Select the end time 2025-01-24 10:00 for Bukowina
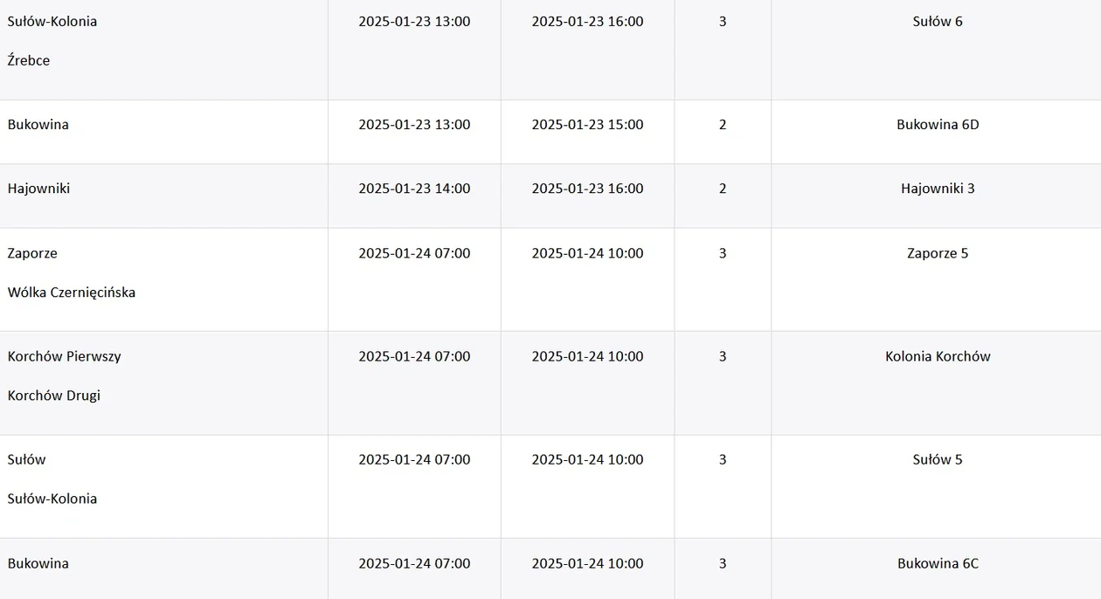 pos(587,563)
